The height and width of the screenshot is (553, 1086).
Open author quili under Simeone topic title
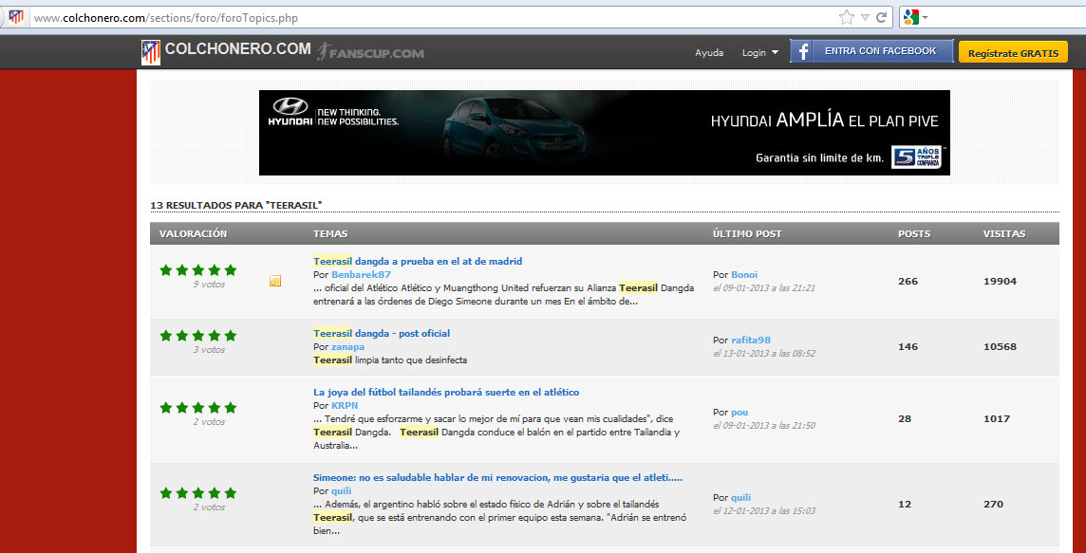click(342, 491)
